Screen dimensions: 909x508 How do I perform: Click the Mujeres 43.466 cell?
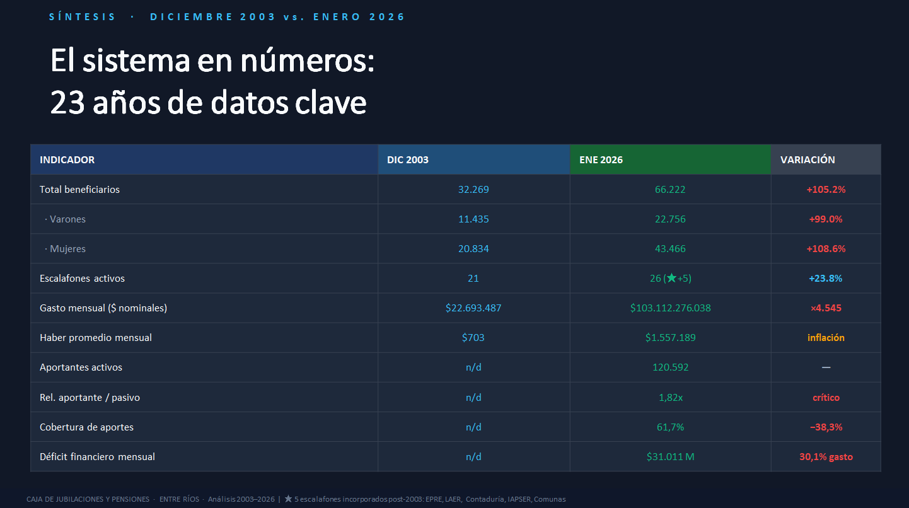670,249
